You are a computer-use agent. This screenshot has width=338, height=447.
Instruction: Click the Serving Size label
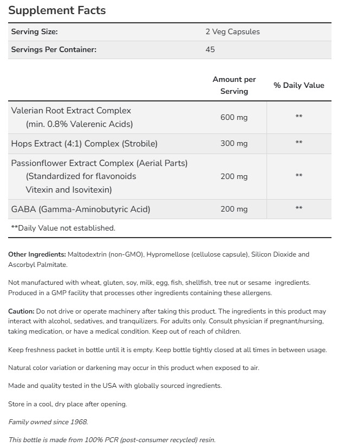(x=34, y=31)
